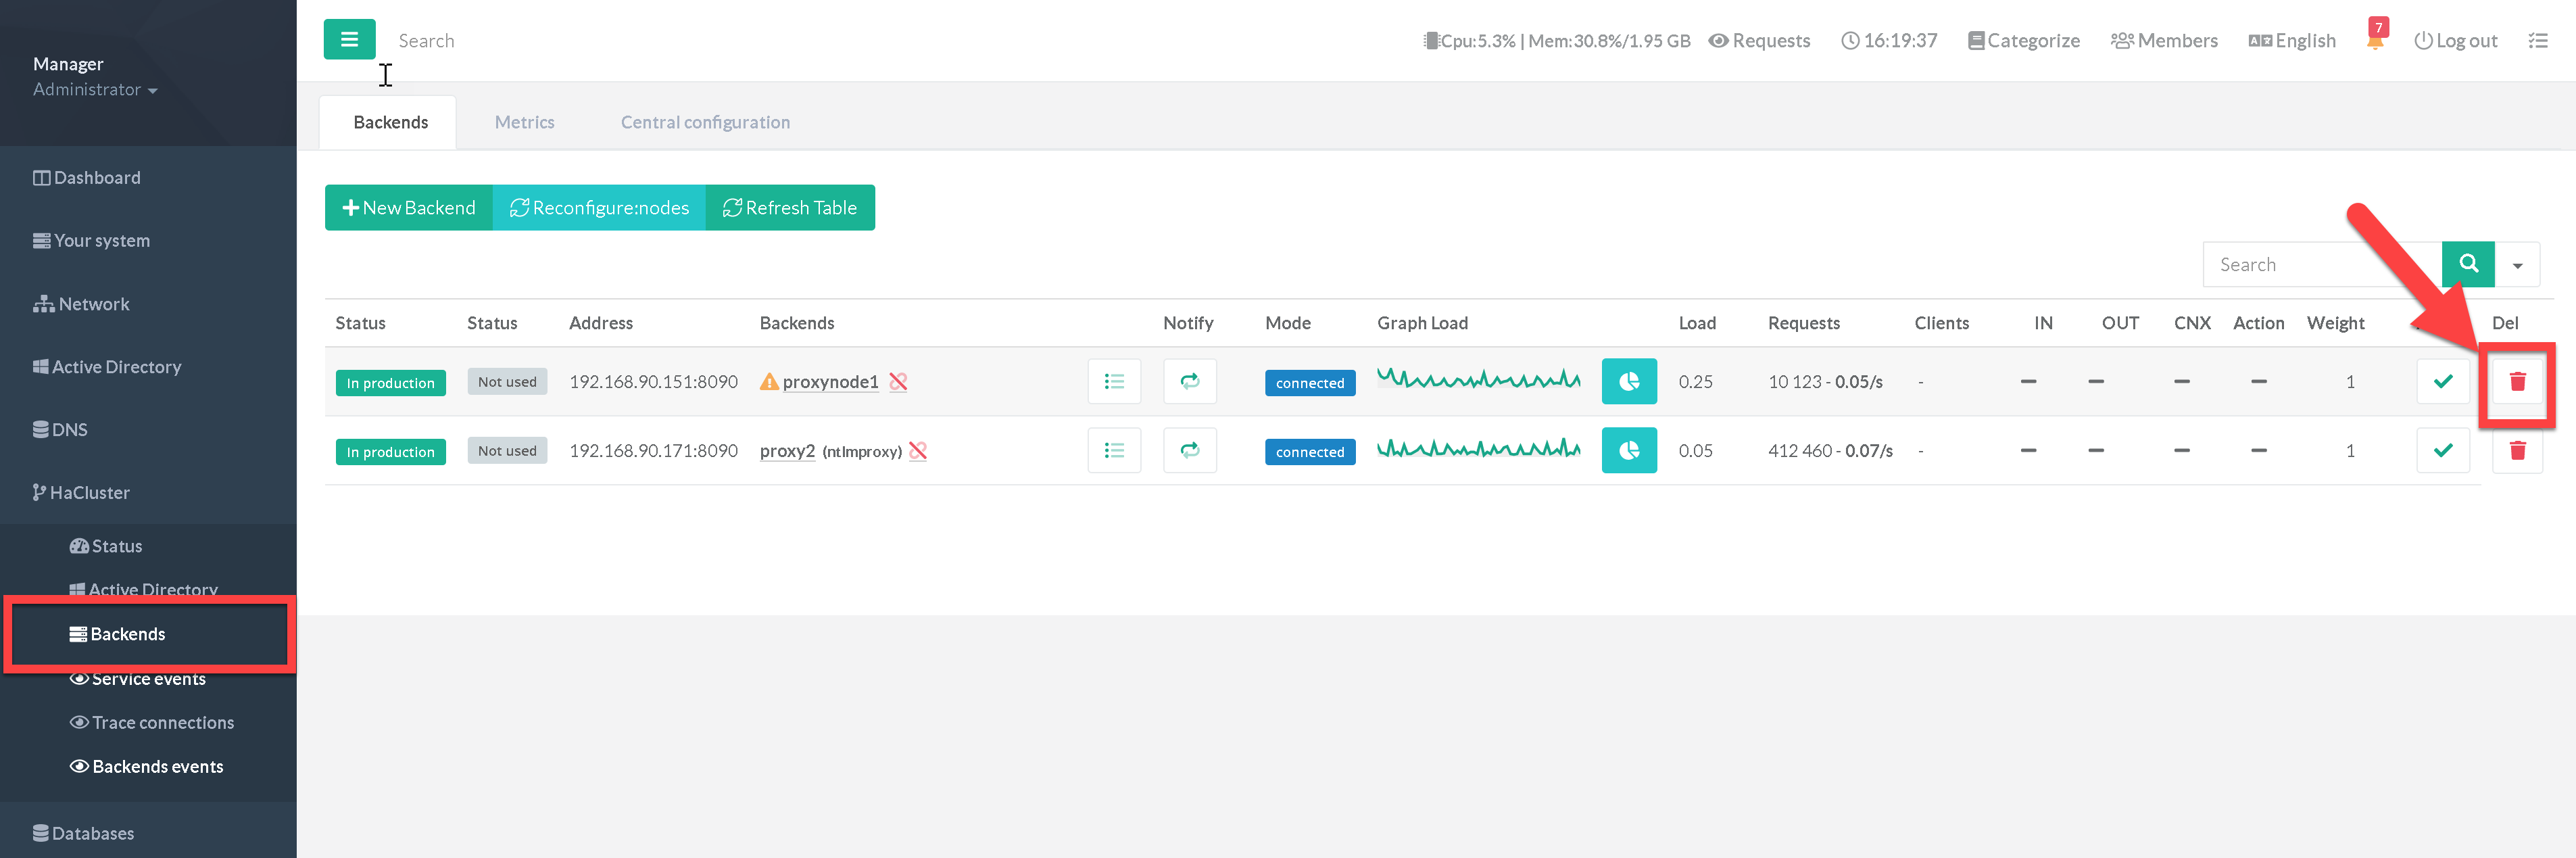Collapse the HaCluster sidebar section
The image size is (2576, 858).
click(x=89, y=492)
